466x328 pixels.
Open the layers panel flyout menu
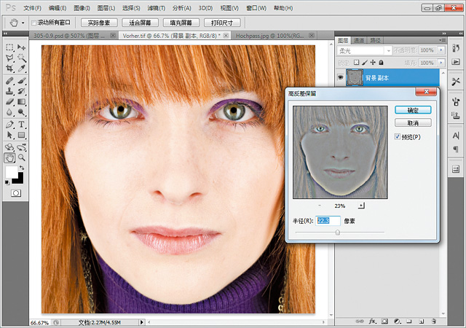442,40
